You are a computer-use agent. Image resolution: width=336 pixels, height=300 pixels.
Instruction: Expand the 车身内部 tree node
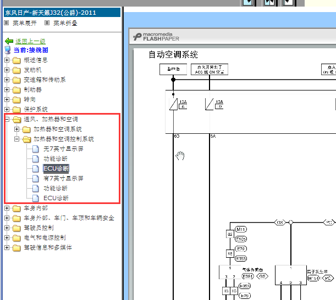(7, 208)
